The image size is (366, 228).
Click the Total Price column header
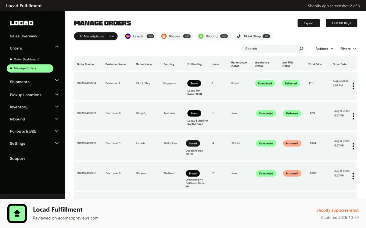[x=315, y=64]
